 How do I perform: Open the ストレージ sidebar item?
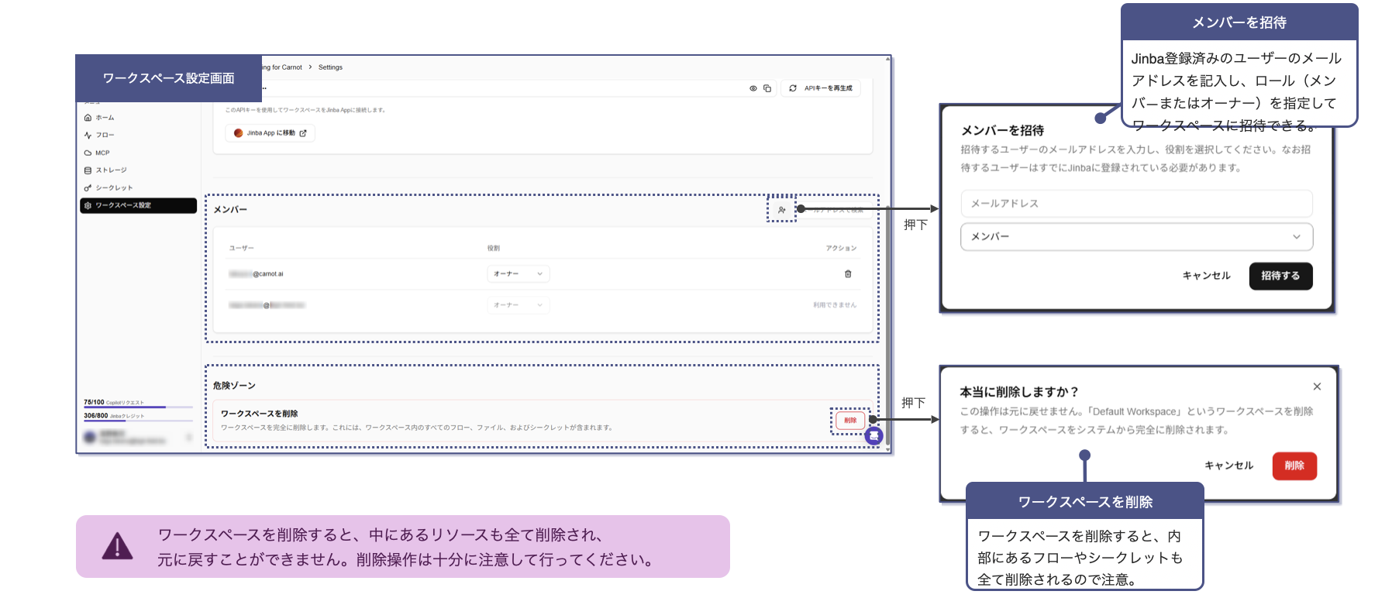click(137, 170)
